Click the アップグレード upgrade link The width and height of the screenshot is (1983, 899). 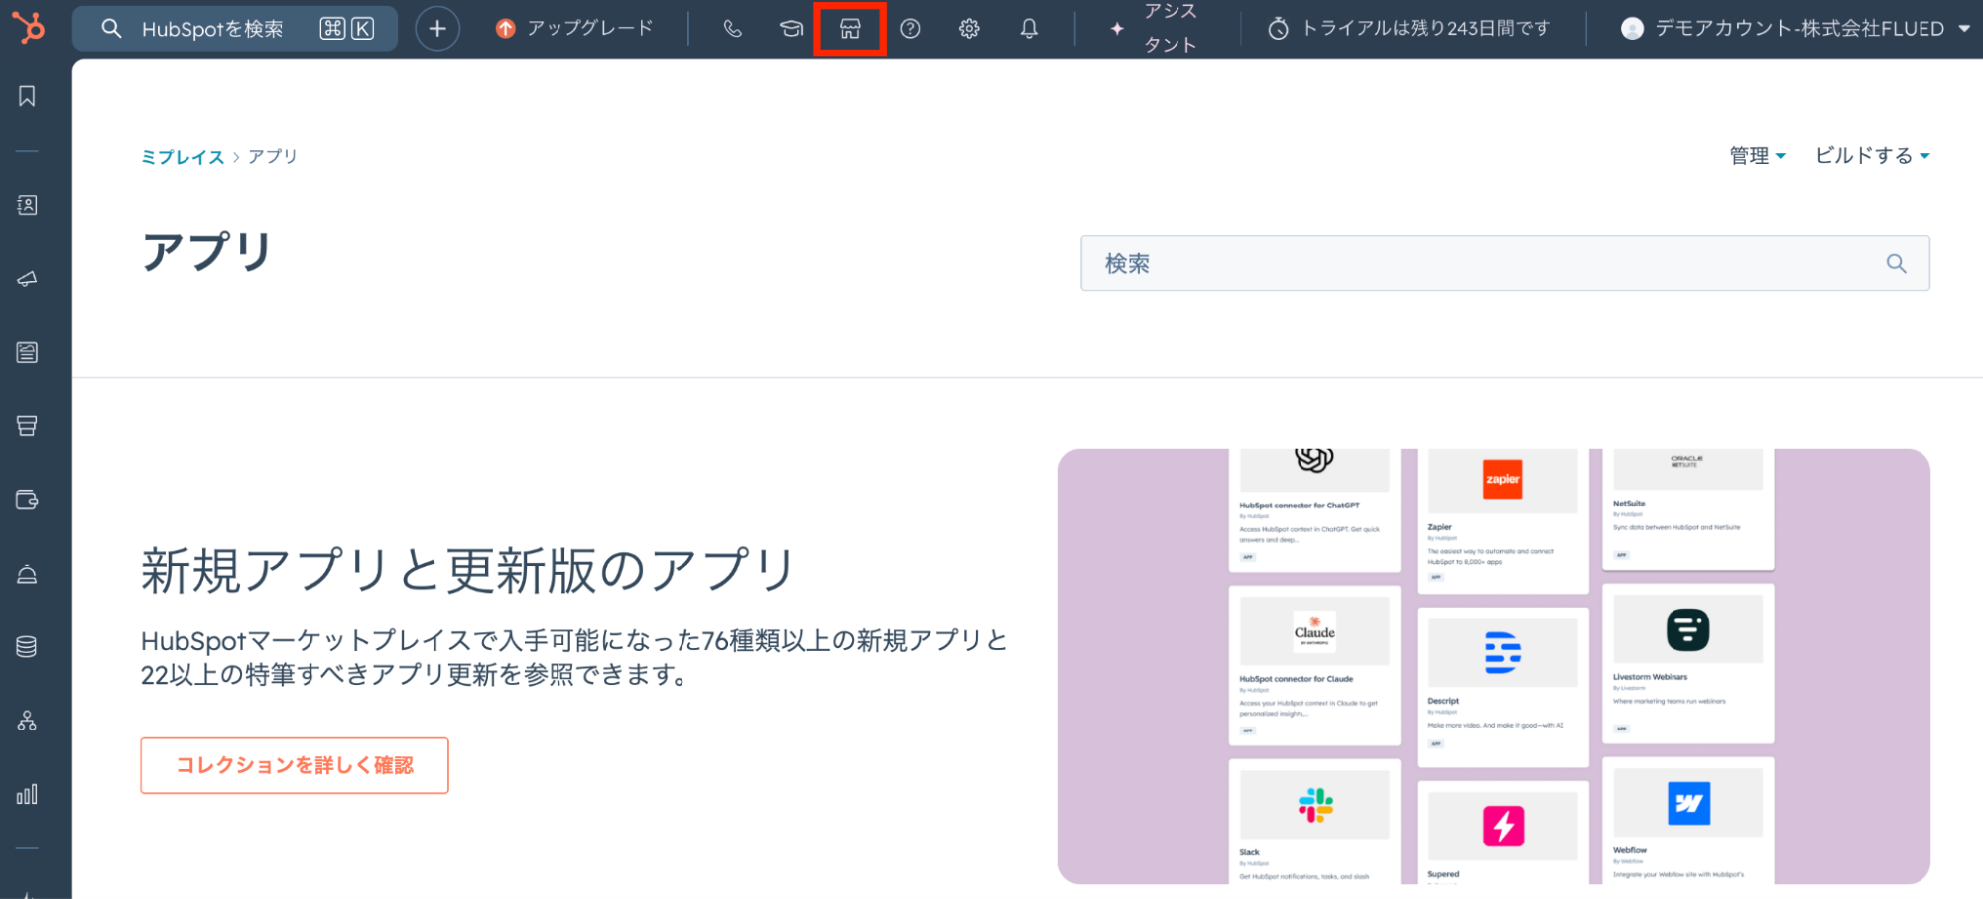575,29
